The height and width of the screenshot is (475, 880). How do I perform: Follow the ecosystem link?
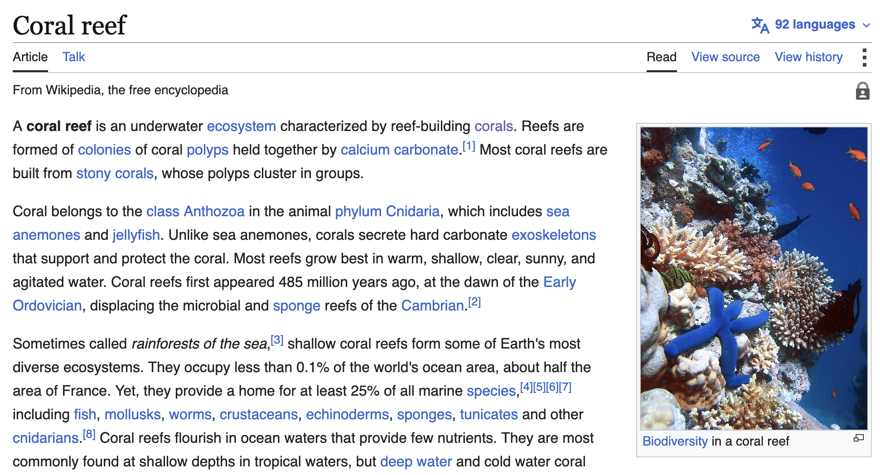tap(242, 126)
